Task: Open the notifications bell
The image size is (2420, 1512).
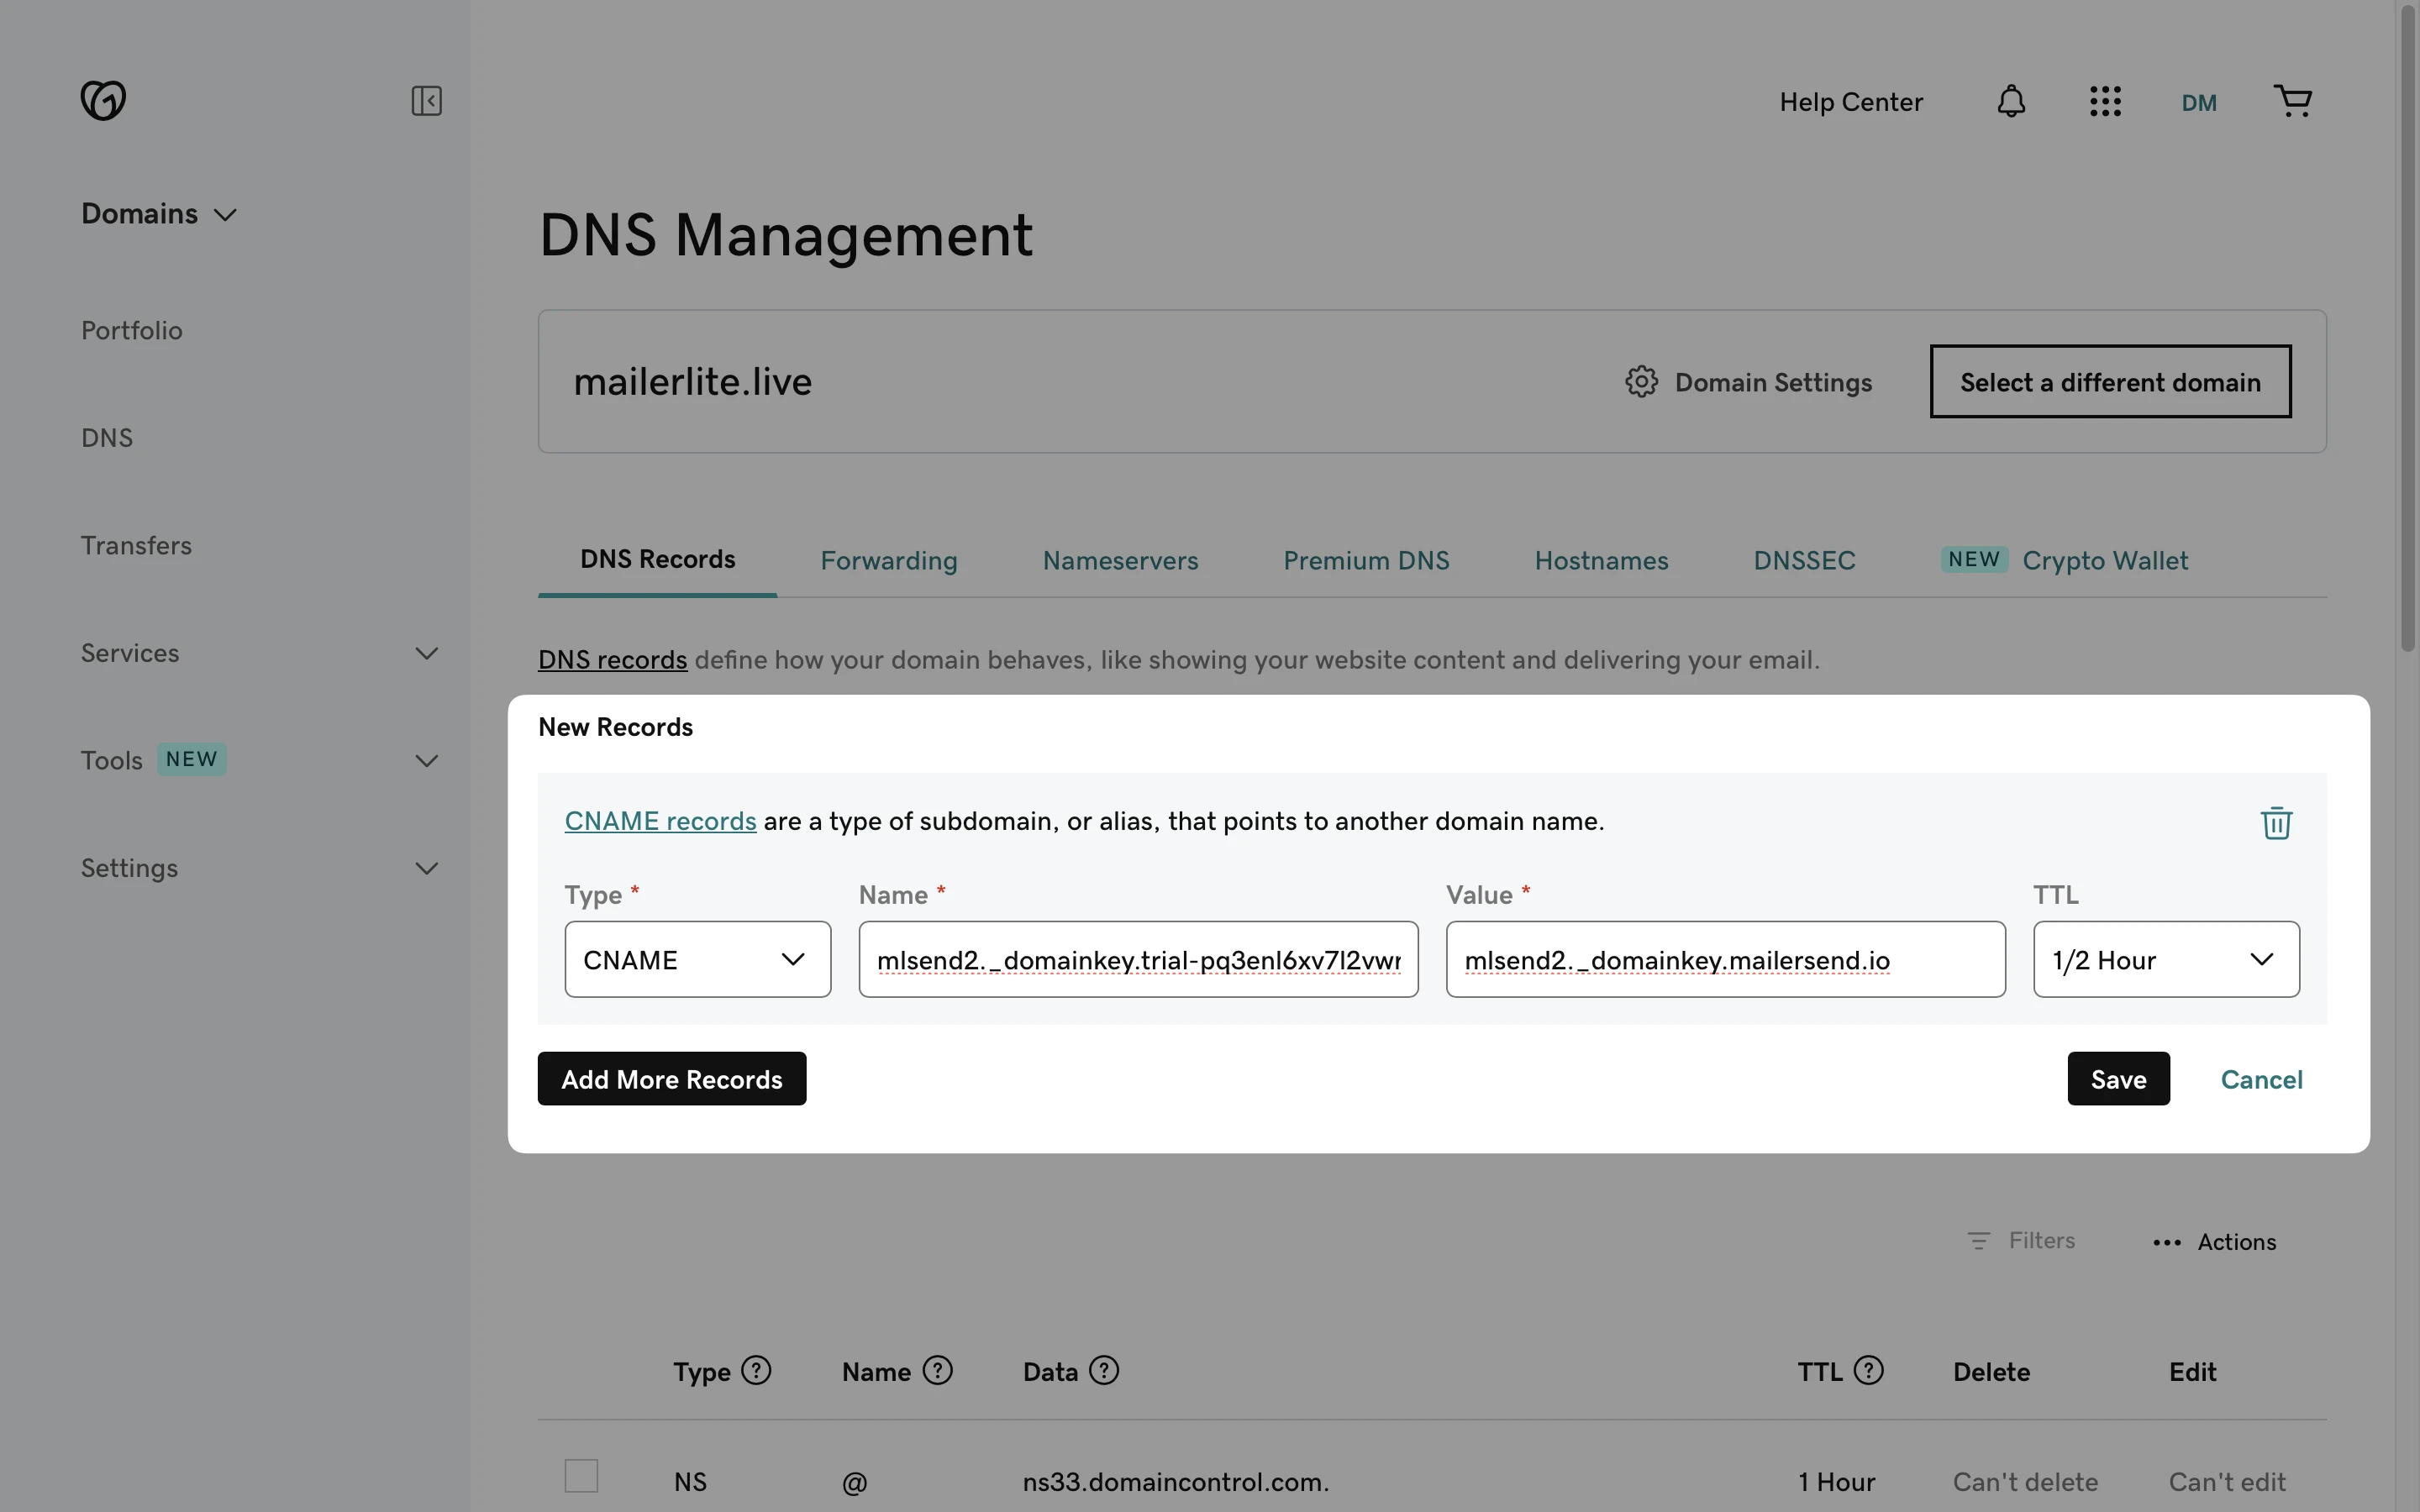Action: pyautogui.click(x=2011, y=101)
